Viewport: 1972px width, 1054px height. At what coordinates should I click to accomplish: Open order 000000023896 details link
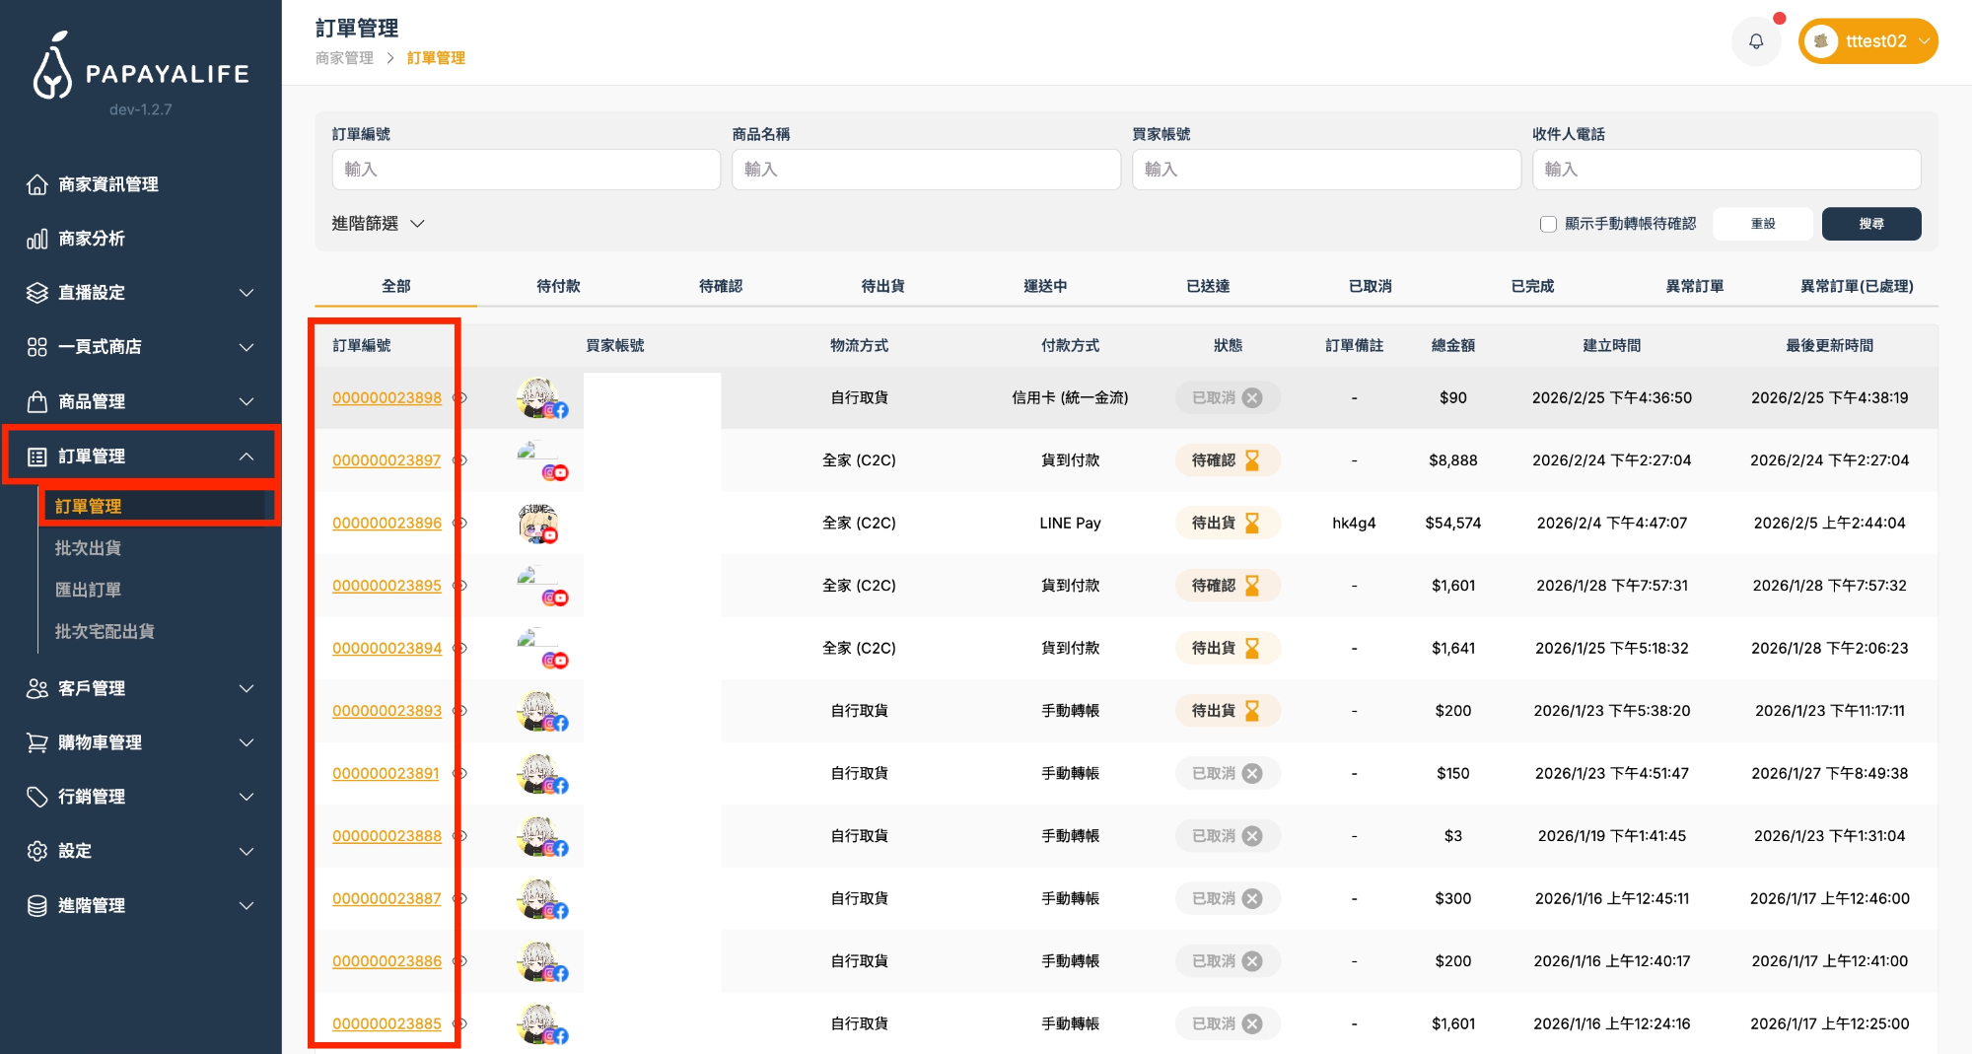pos(387,523)
